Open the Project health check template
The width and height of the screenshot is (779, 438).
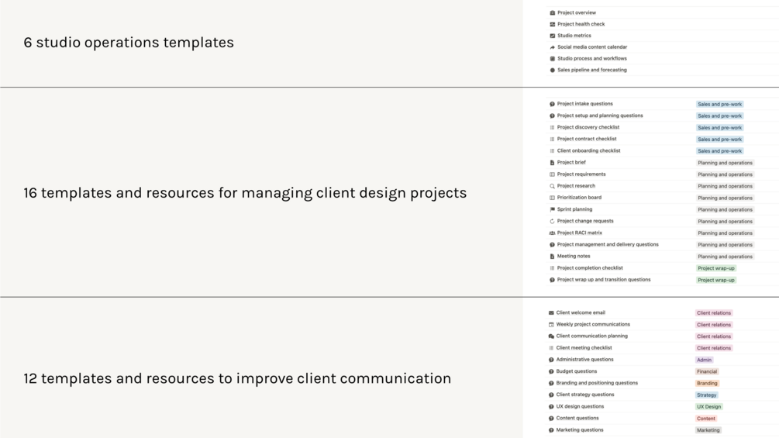tap(581, 24)
